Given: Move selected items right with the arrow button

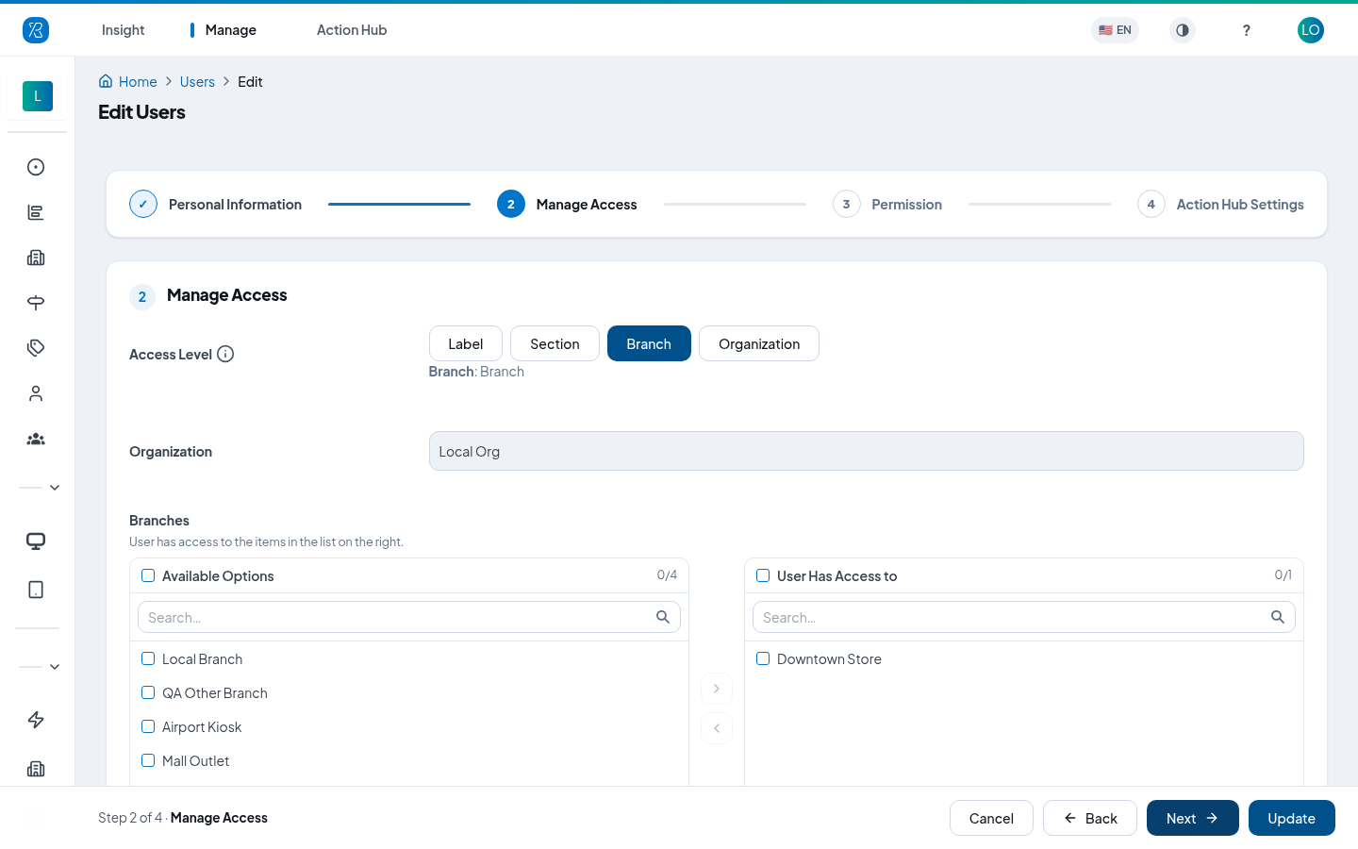Looking at the screenshot, I should [717, 689].
